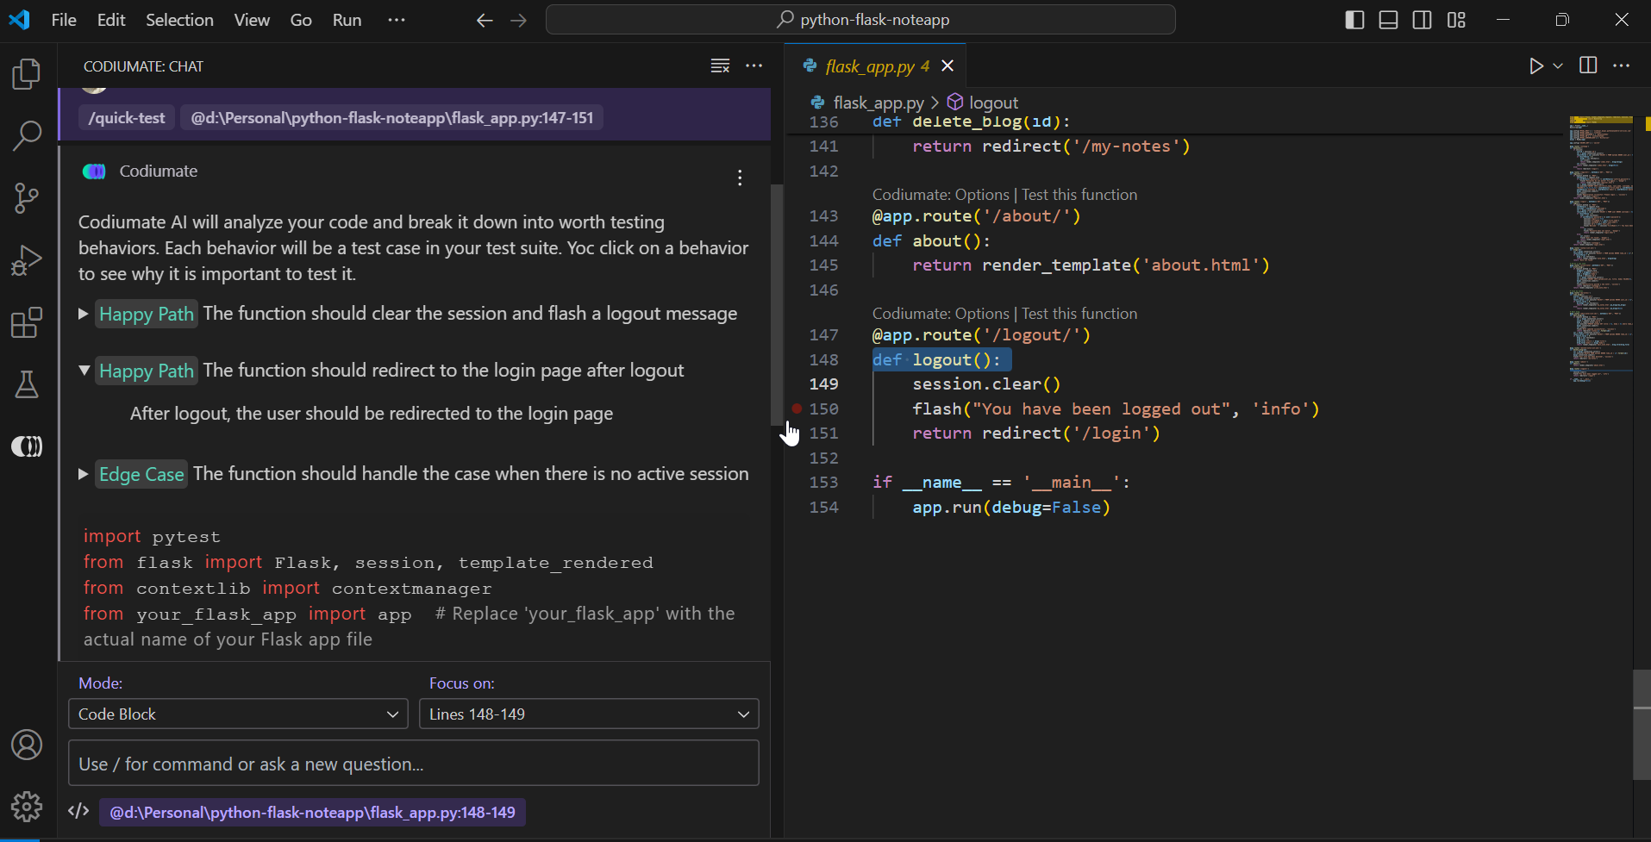This screenshot has height=842, width=1651.
Task: Expand the Edge Case no active session behavior
Action: [x=83, y=474]
